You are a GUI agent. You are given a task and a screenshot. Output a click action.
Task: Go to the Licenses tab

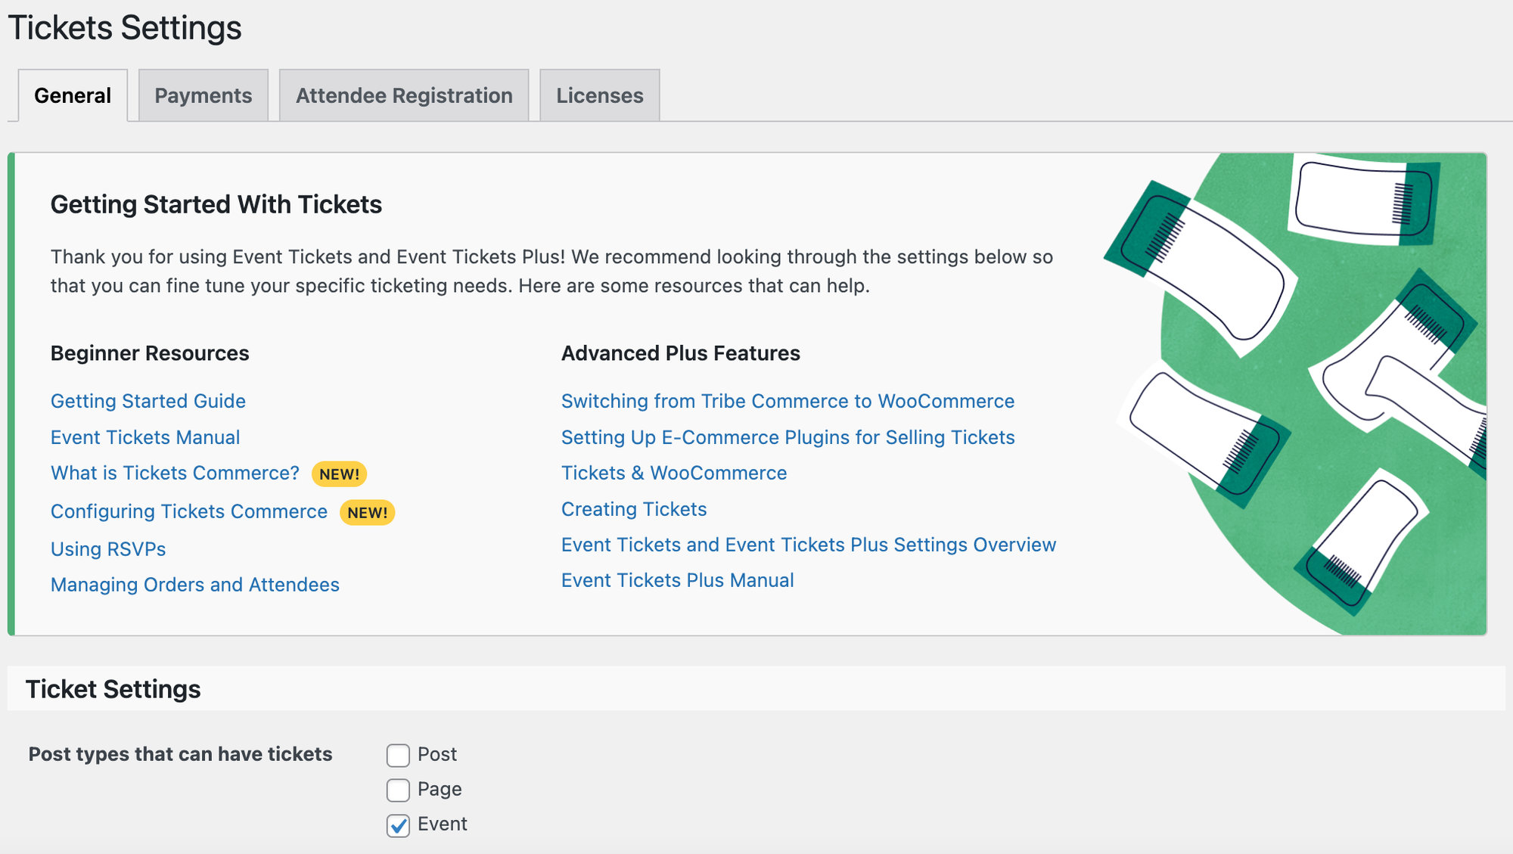coord(600,95)
